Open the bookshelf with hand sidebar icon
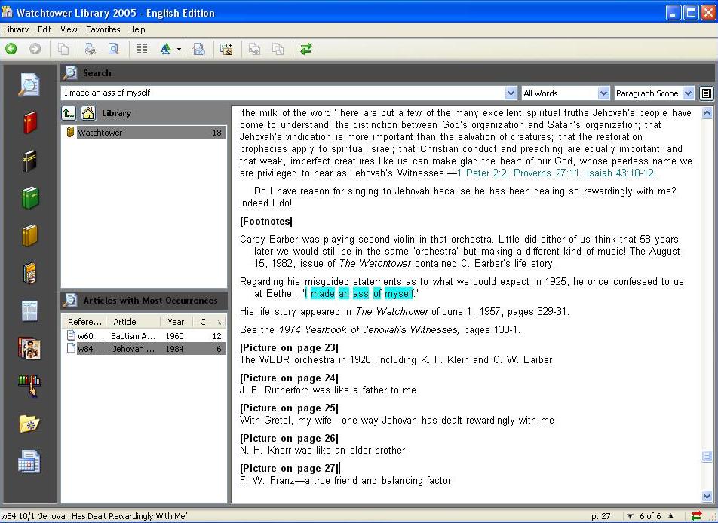Viewport: 718px width, 523px height. click(x=29, y=386)
